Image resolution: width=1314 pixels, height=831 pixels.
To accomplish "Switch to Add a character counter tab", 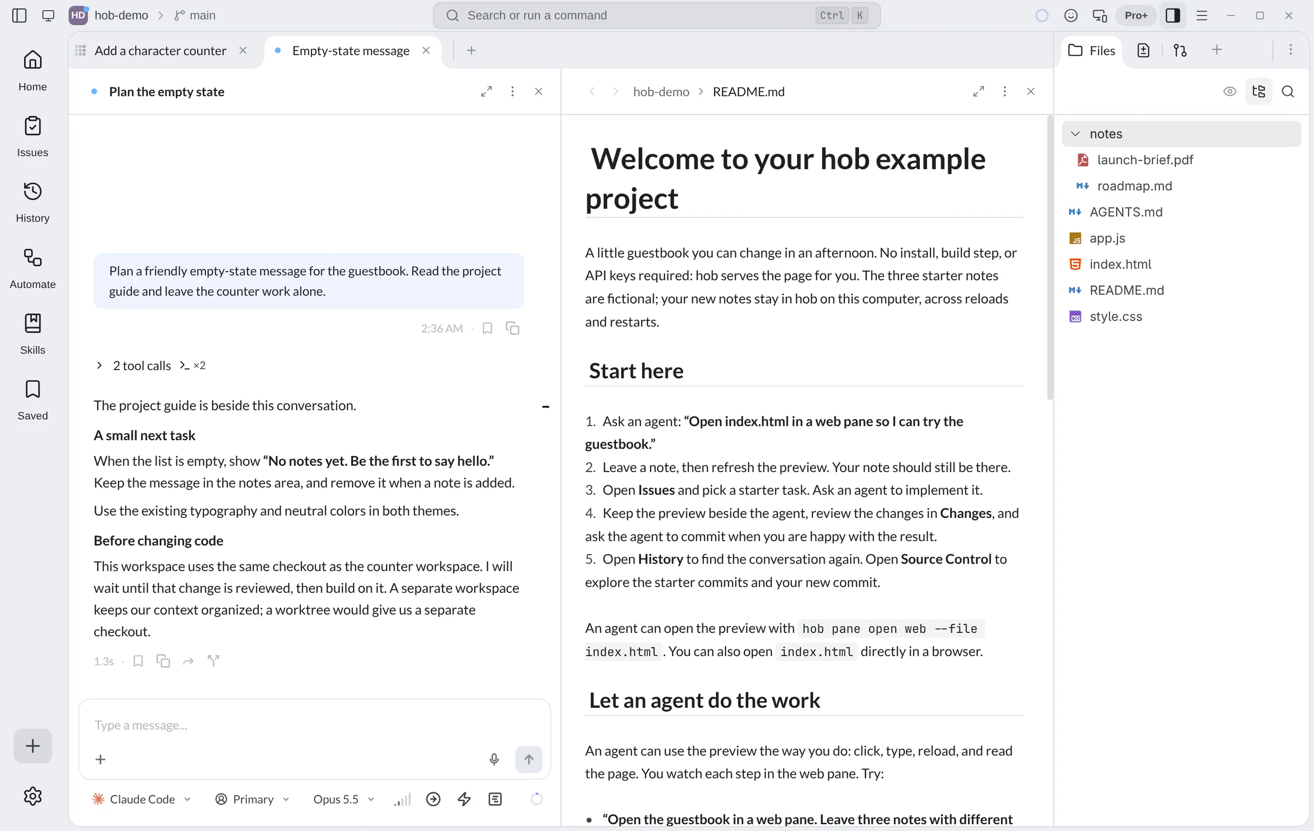I will (160, 50).
